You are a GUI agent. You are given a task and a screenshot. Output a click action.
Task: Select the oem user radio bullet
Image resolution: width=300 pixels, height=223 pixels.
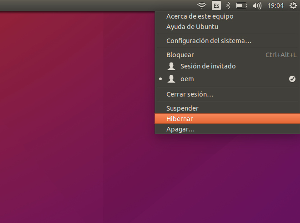[160, 79]
